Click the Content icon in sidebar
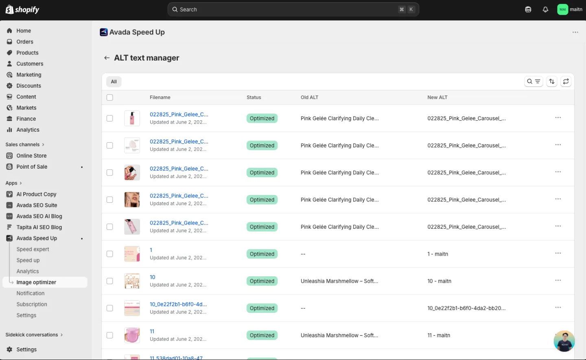586x360 pixels. coord(9,97)
